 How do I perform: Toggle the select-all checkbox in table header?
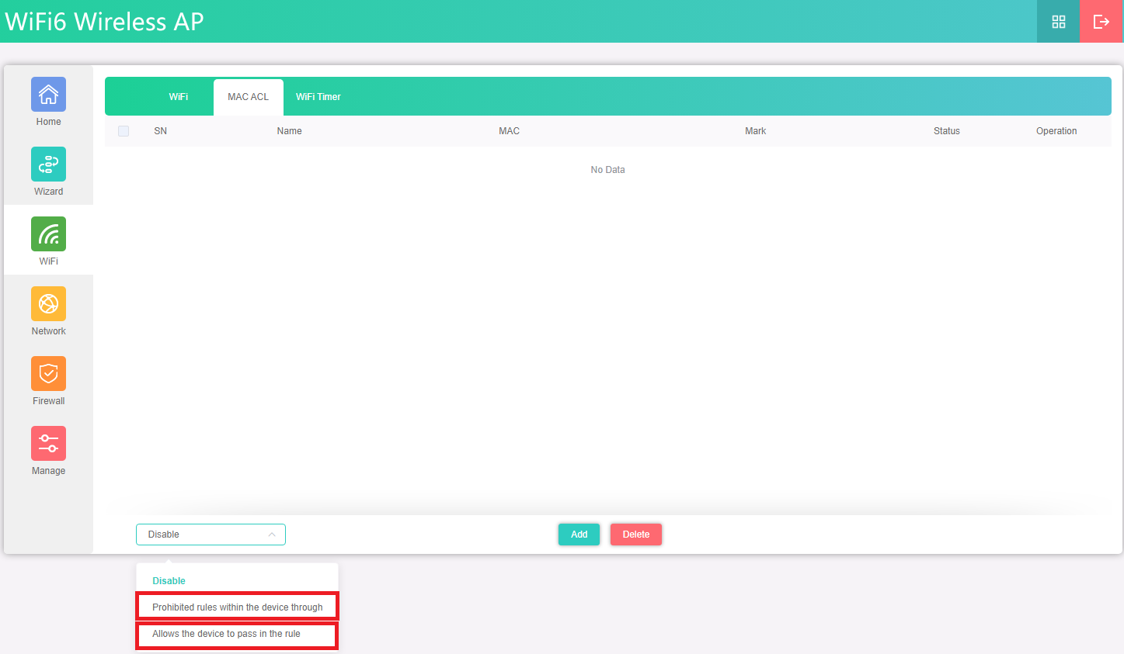124,131
